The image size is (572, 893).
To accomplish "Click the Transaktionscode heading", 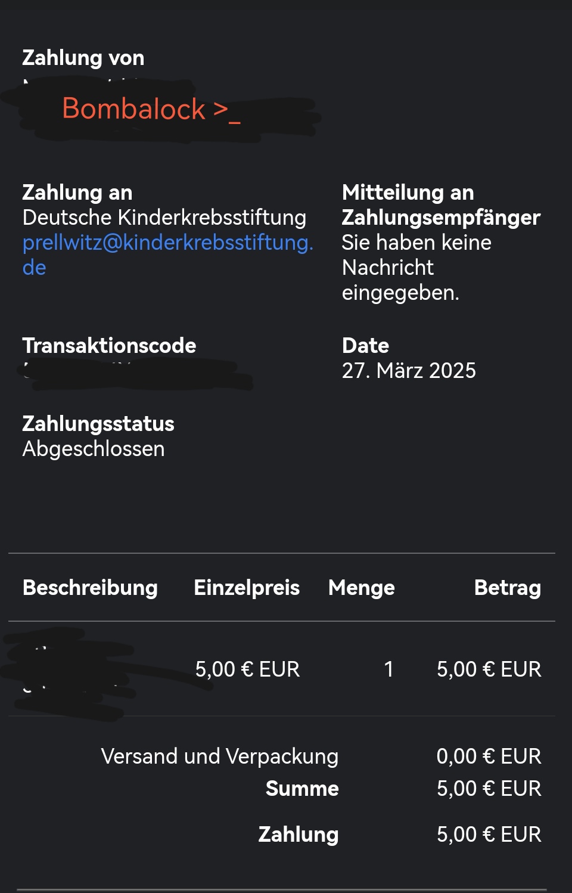I will 109,346.
